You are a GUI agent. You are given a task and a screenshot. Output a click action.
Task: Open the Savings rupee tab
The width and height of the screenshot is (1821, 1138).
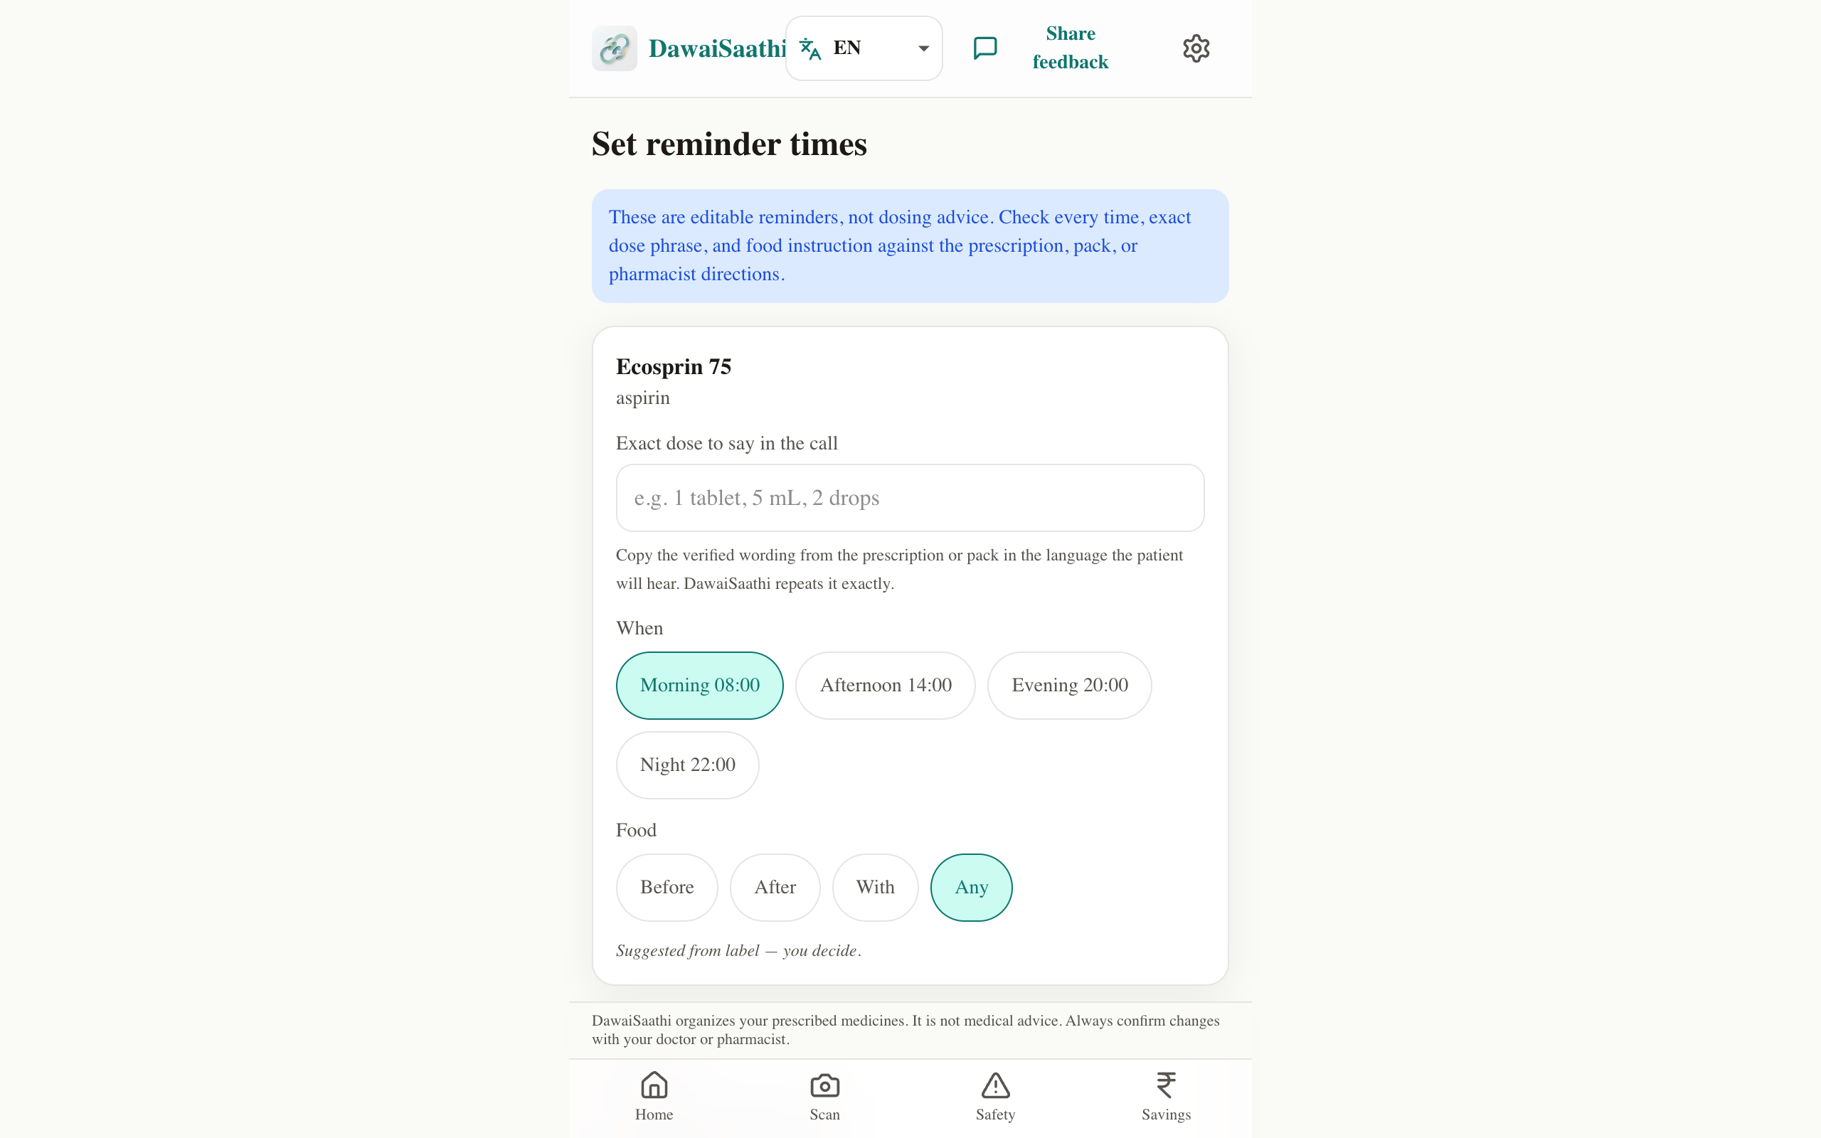[1166, 1097]
